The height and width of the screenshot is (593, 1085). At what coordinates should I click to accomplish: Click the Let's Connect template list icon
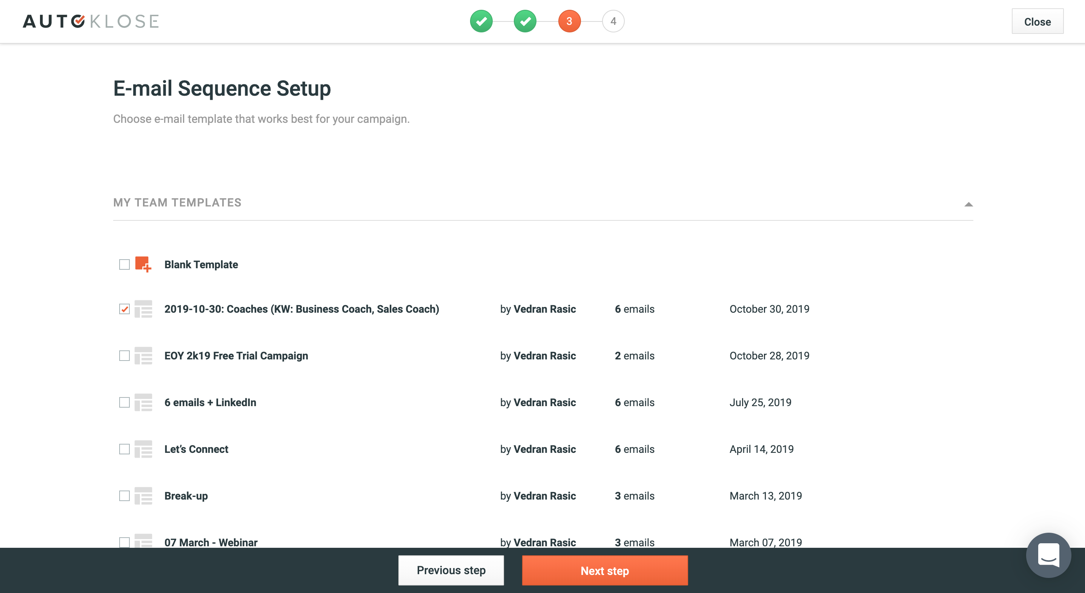[x=143, y=449]
